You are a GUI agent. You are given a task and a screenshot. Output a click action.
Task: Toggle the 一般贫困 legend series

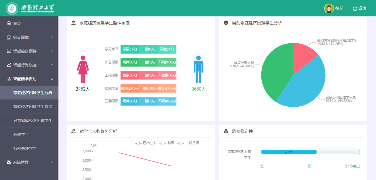click(188, 143)
